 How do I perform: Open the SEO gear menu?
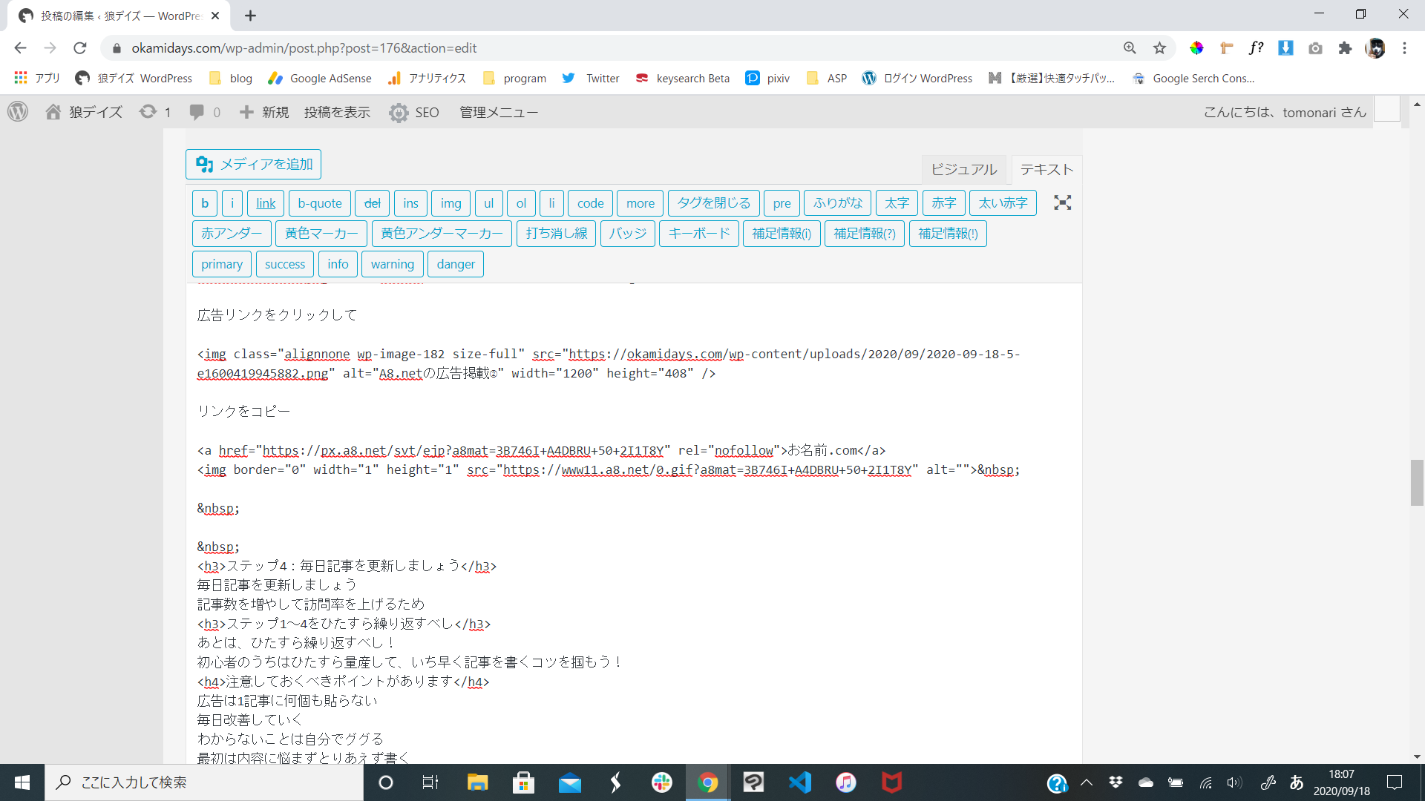[x=414, y=112]
